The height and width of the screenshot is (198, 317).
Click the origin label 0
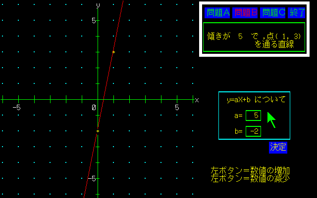coord(93,107)
